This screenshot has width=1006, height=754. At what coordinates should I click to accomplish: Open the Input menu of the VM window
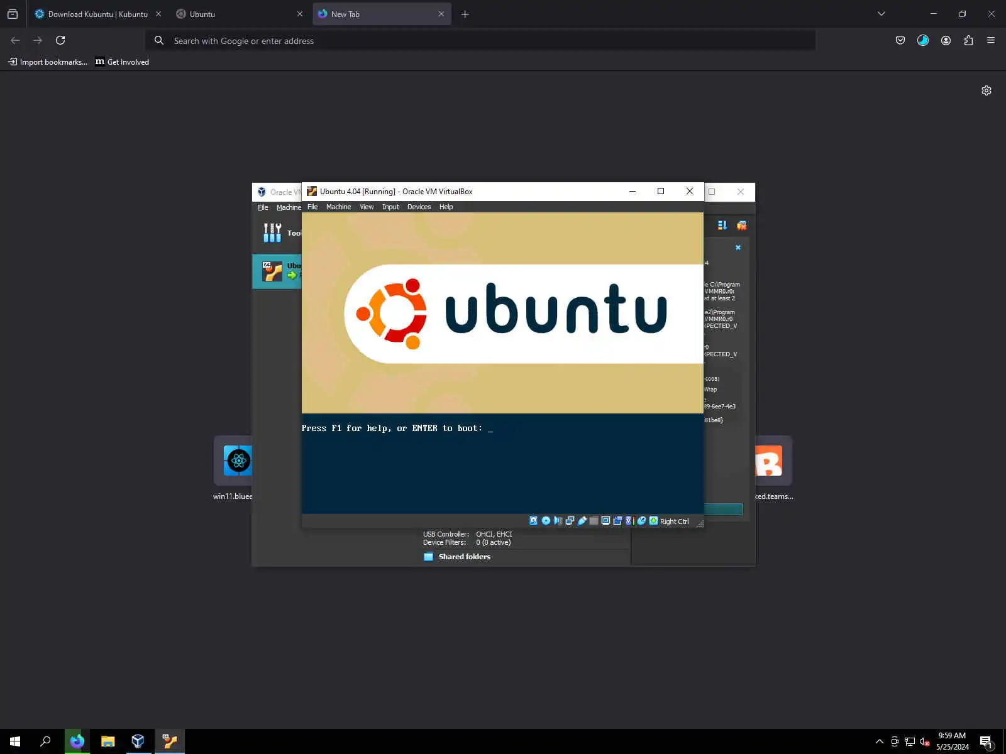[390, 207]
